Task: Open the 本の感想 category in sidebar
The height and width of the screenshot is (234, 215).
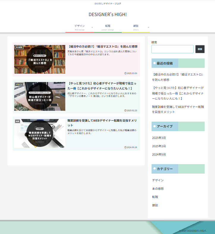Action: click(x=158, y=189)
